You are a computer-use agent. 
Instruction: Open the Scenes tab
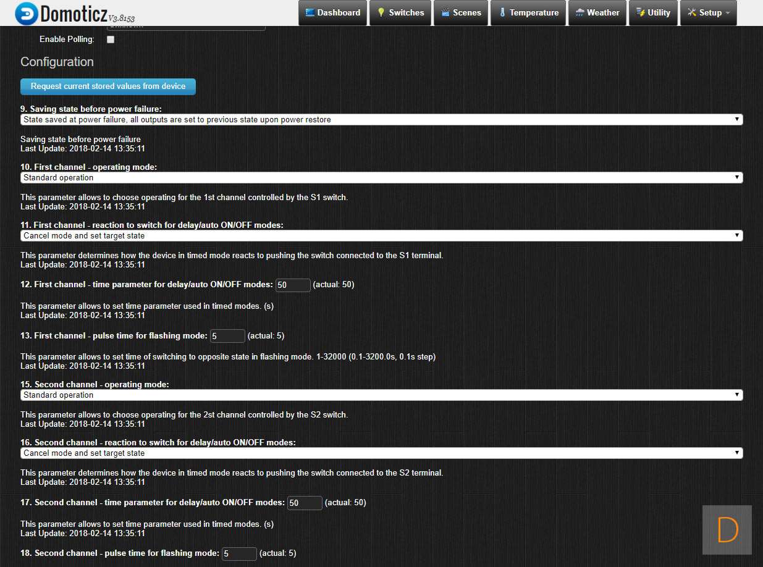[461, 13]
